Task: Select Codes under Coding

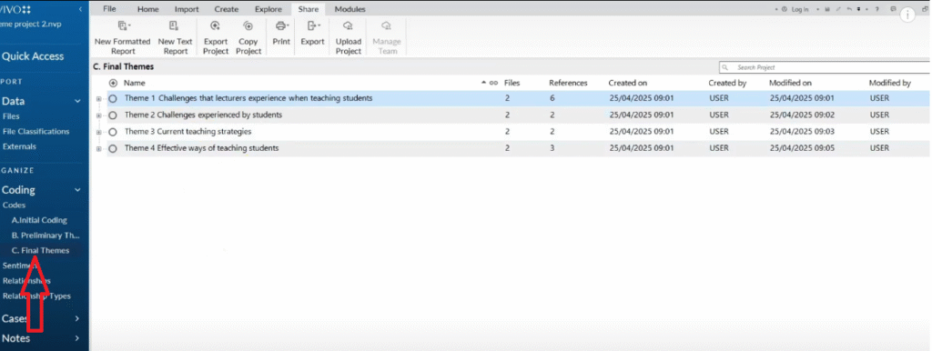Action: tap(15, 205)
